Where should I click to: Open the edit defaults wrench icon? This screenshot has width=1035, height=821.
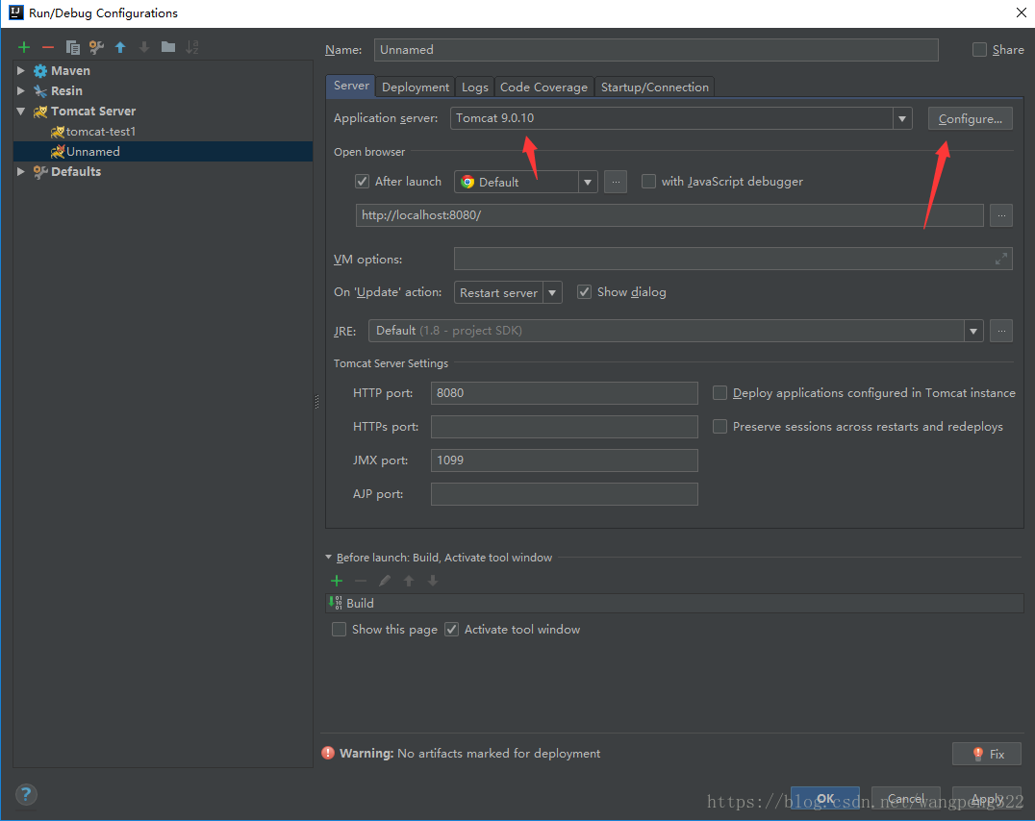pyautogui.click(x=96, y=47)
